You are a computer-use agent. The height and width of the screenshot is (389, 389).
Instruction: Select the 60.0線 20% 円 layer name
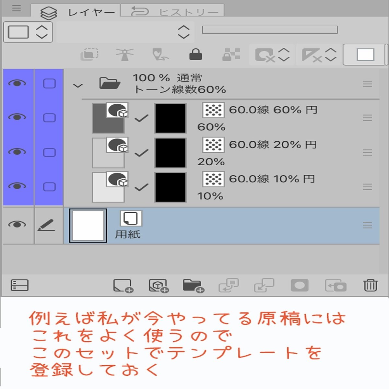[x=273, y=145]
